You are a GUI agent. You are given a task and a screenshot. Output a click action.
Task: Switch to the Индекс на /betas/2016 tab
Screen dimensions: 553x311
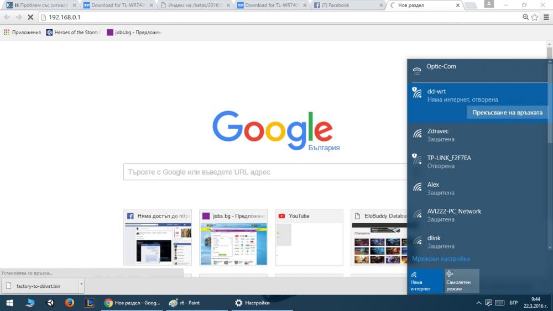pos(194,6)
